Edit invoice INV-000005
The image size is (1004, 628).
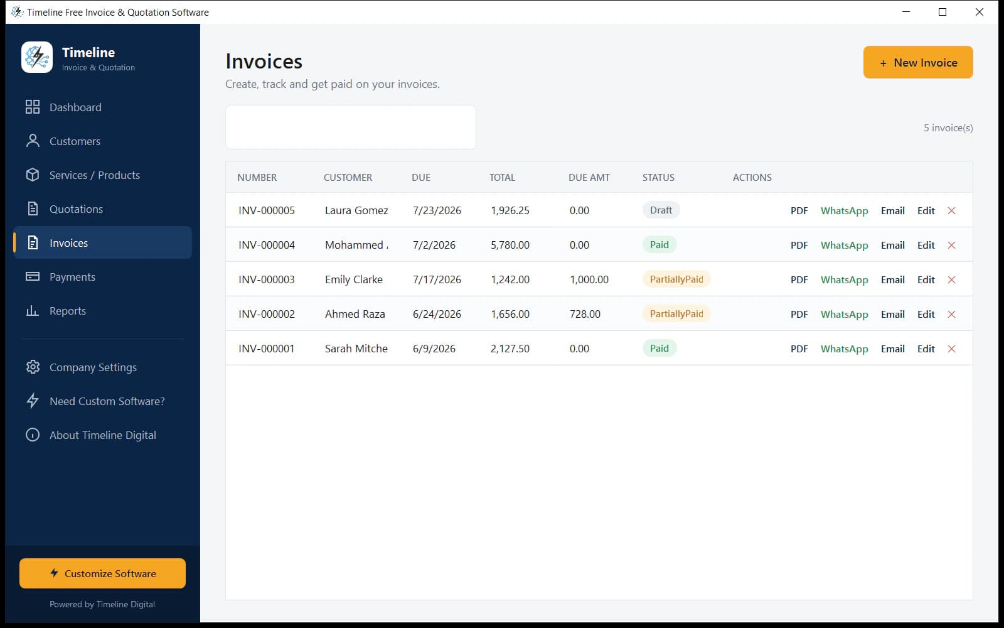(926, 210)
